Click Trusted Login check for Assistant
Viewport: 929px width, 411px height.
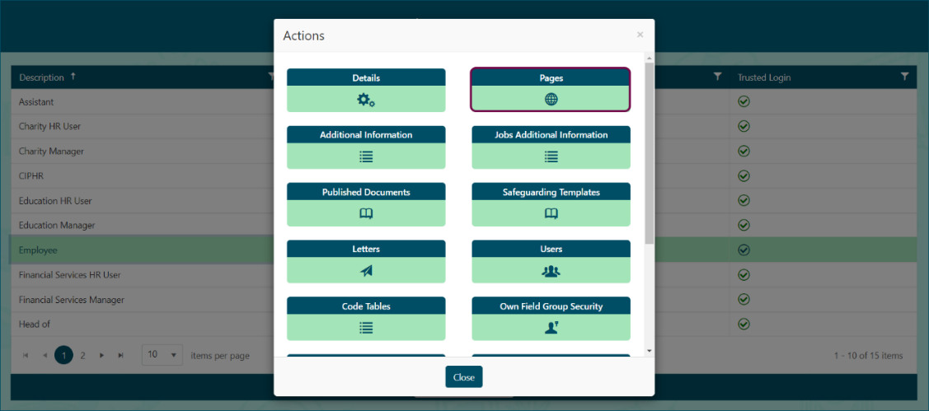click(x=744, y=102)
